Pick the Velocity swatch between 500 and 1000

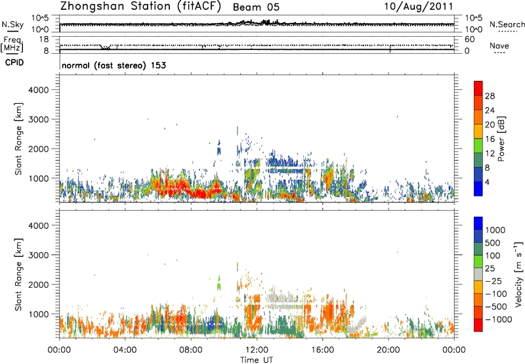pos(478,236)
